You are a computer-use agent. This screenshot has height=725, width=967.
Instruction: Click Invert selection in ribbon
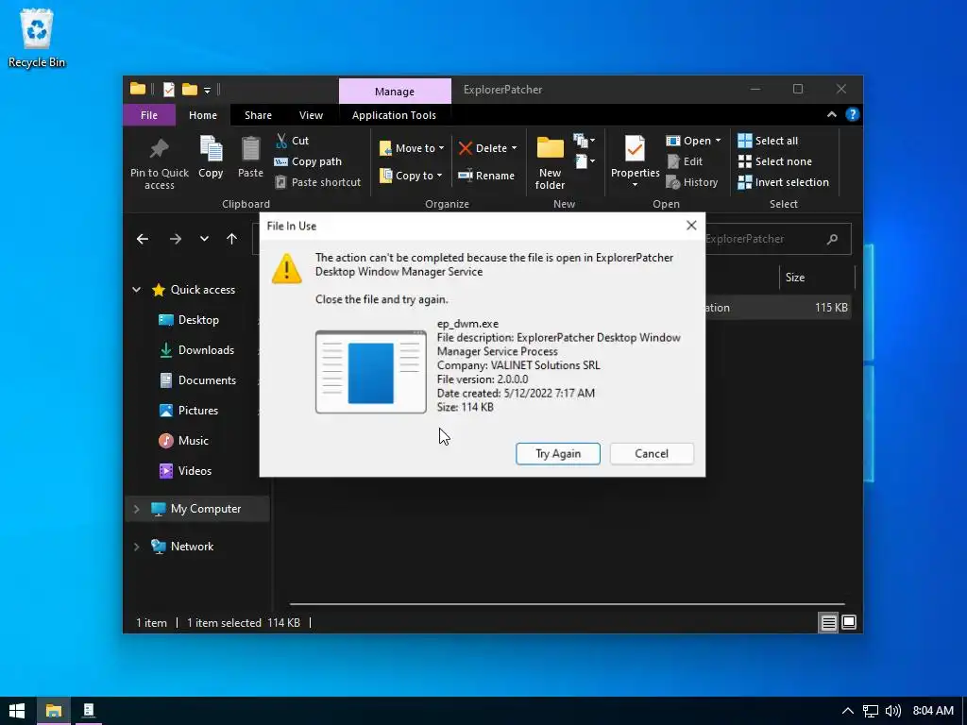tap(783, 182)
